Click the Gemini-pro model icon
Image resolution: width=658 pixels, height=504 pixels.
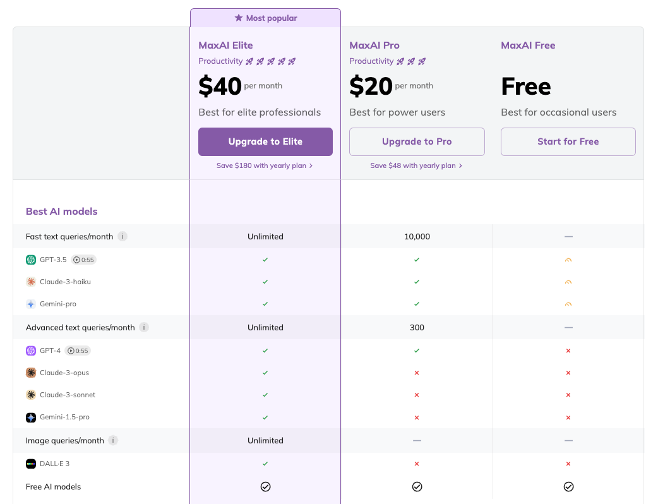point(31,304)
